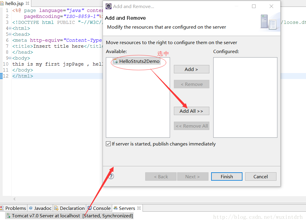This screenshot has height=223, width=306.
Task: Toggle publish changes immediately checkbox
Action: tap(108, 144)
